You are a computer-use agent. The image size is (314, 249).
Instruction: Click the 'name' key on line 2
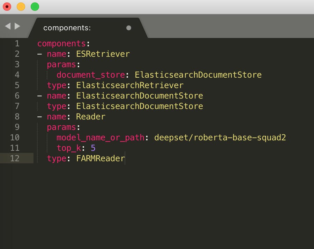(57, 54)
